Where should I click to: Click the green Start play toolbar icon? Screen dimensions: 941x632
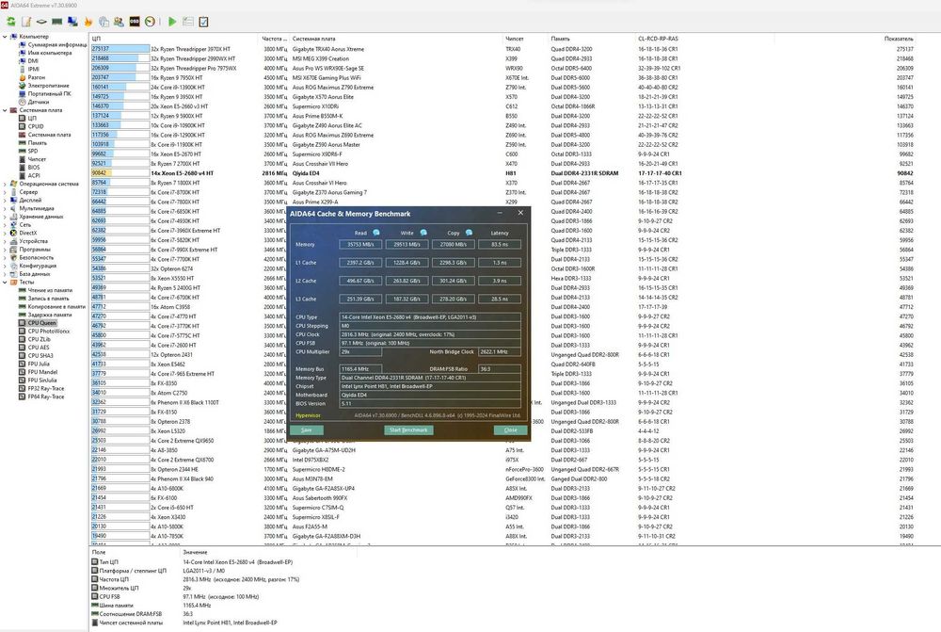[x=172, y=22]
